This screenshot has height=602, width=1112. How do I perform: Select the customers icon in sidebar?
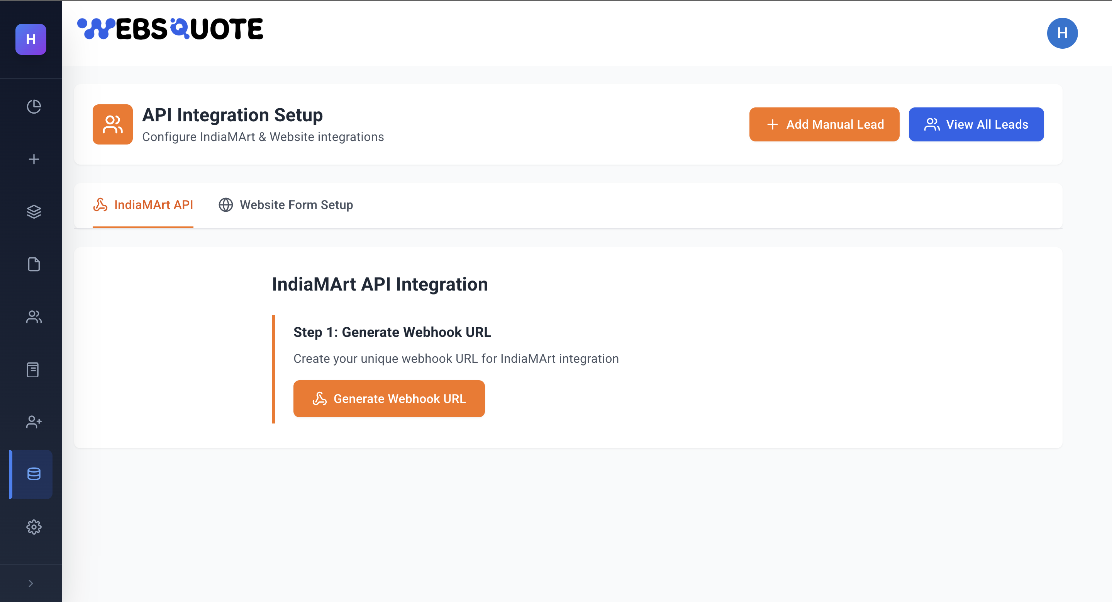tap(34, 317)
